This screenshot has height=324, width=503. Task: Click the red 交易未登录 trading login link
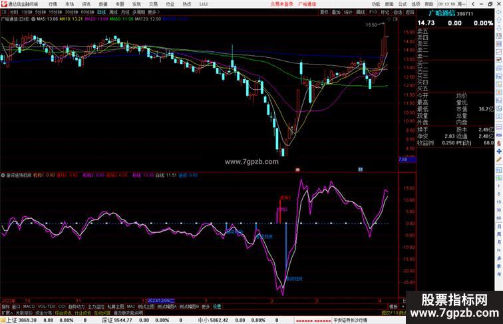(x=281, y=4)
